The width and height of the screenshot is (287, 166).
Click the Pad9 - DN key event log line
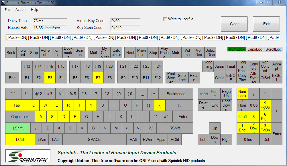point(143,38)
